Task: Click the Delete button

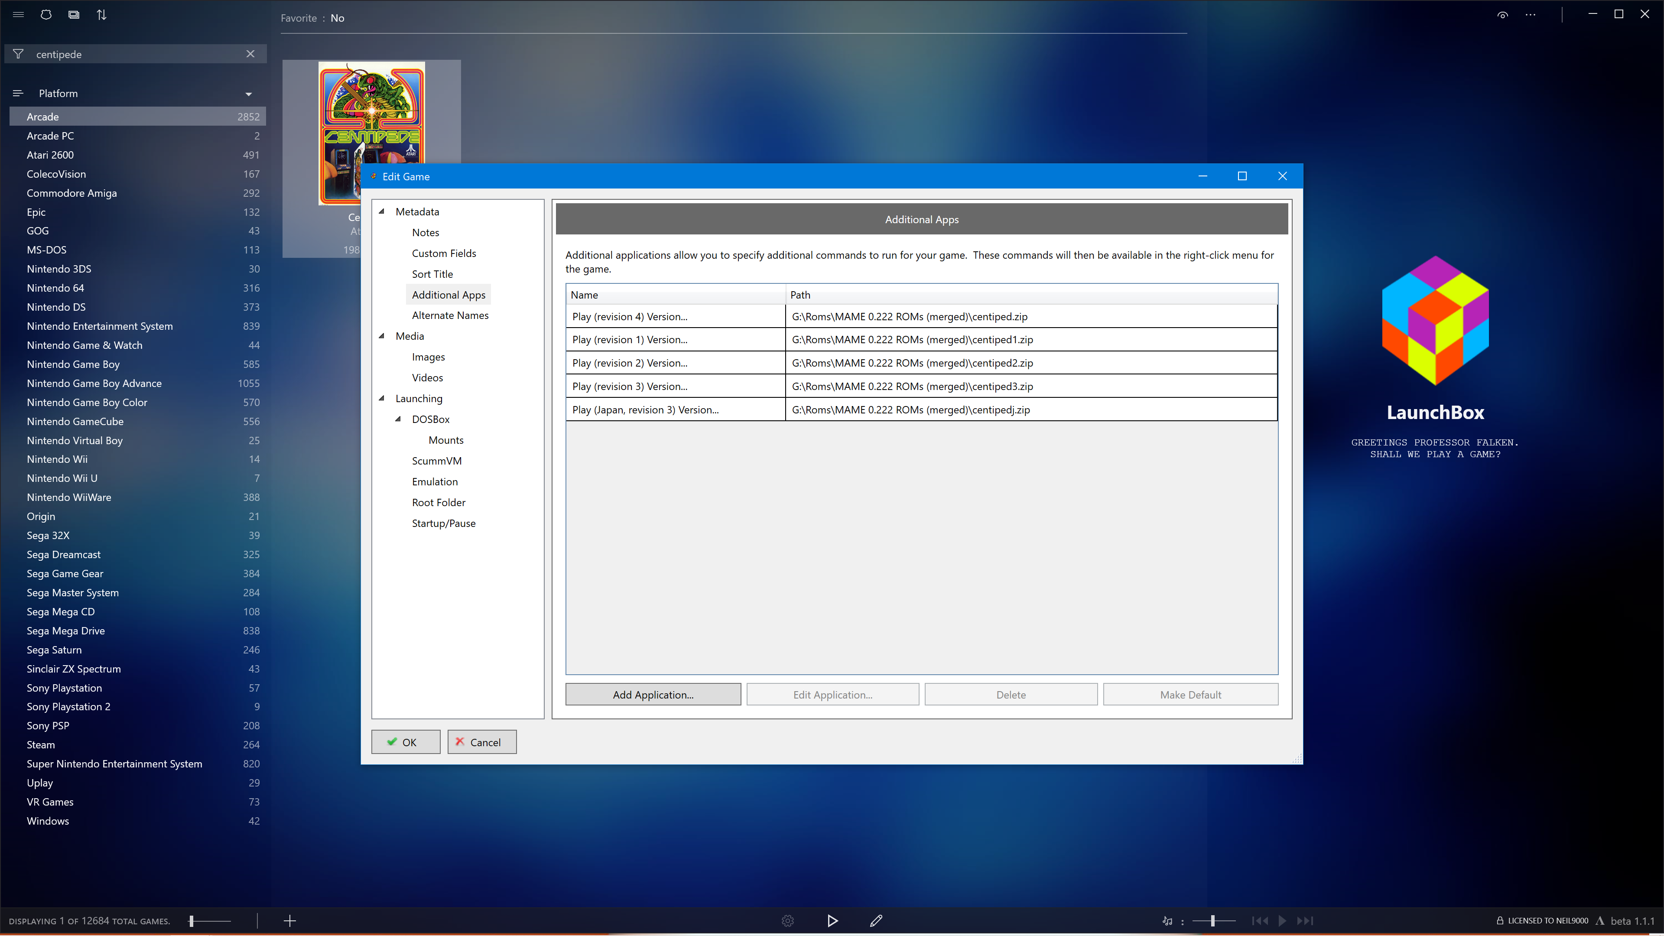Action: click(1011, 694)
